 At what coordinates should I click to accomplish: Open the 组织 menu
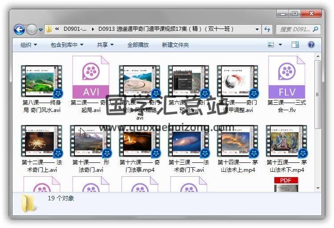click(29, 45)
